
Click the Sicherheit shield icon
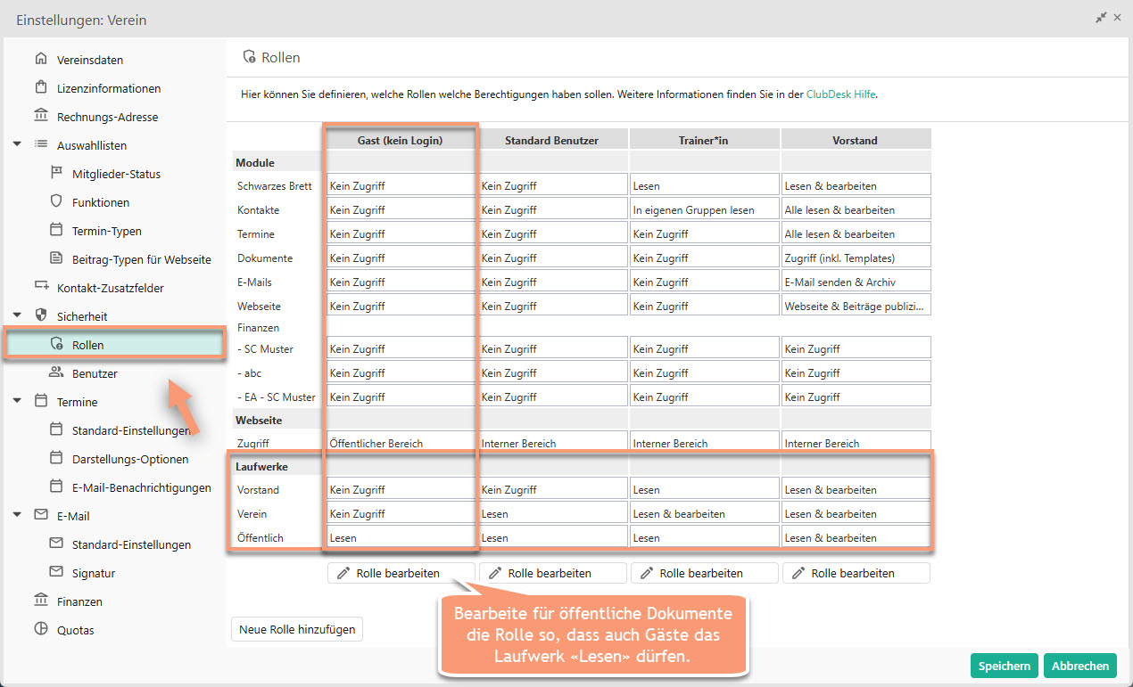(40, 316)
